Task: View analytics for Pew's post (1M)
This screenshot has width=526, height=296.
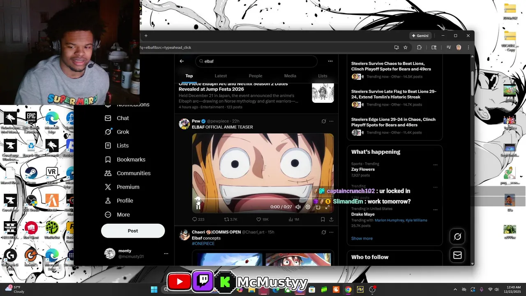Action: (293, 220)
